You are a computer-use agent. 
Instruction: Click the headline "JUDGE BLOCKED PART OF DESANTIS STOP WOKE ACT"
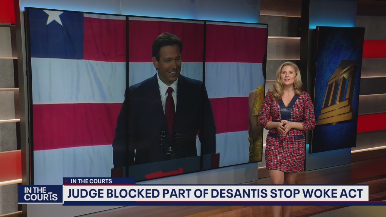[216, 193]
